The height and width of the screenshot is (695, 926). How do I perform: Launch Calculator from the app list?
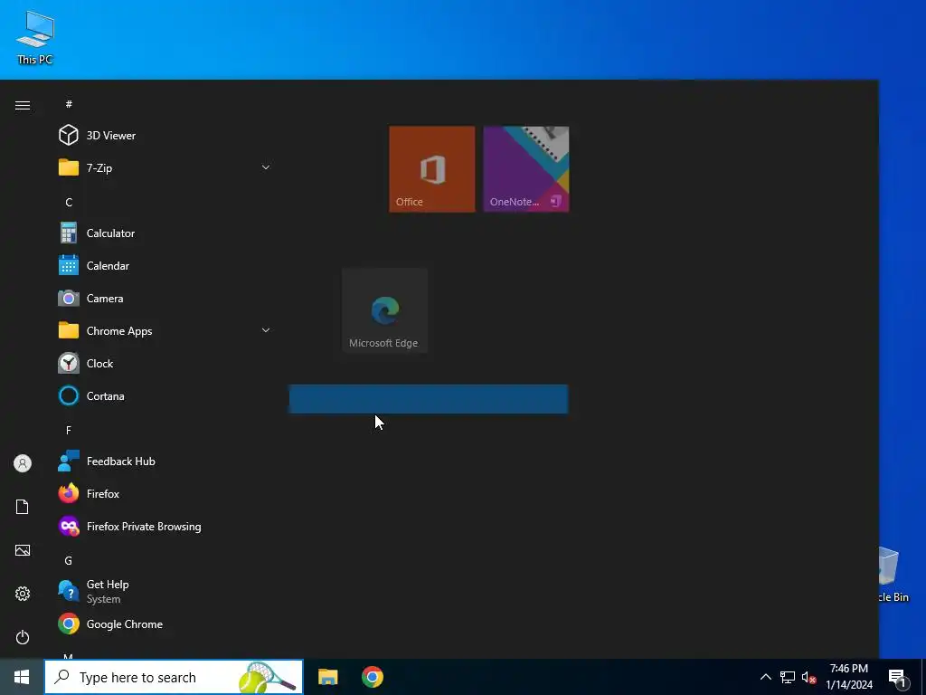coord(165,233)
